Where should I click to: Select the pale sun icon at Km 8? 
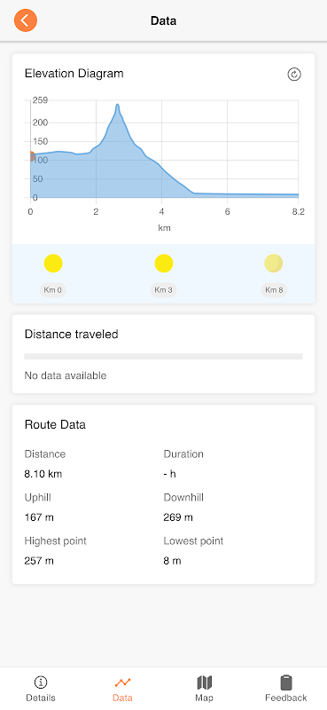[x=274, y=264]
